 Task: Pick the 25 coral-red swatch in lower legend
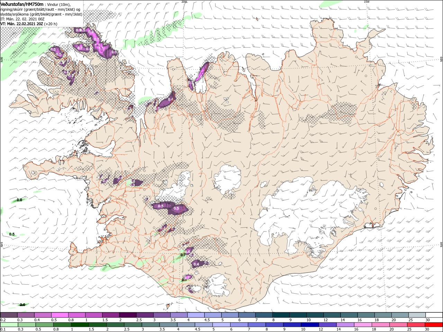pos(416,325)
